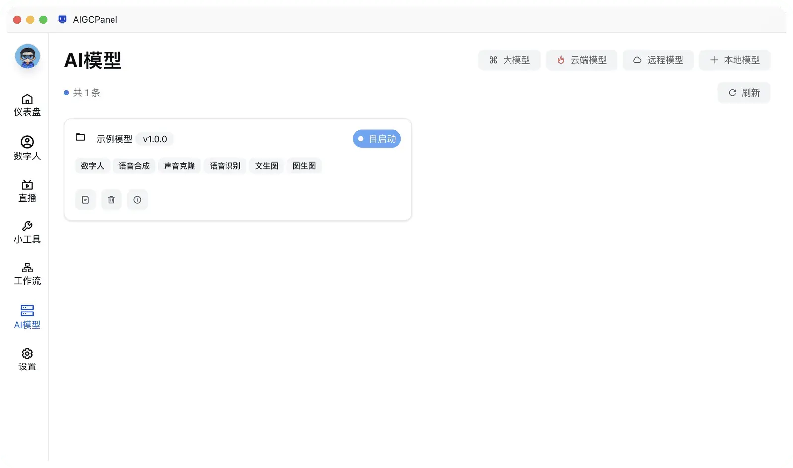The width and height of the screenshot is (793, 468).
Task: Open the 工作流 workflow section
Action: tap(27, 274)
